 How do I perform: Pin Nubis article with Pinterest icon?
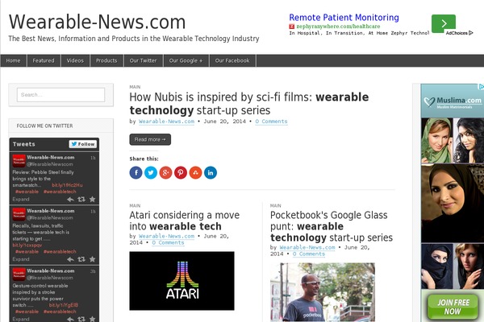[x=181, y=172]
